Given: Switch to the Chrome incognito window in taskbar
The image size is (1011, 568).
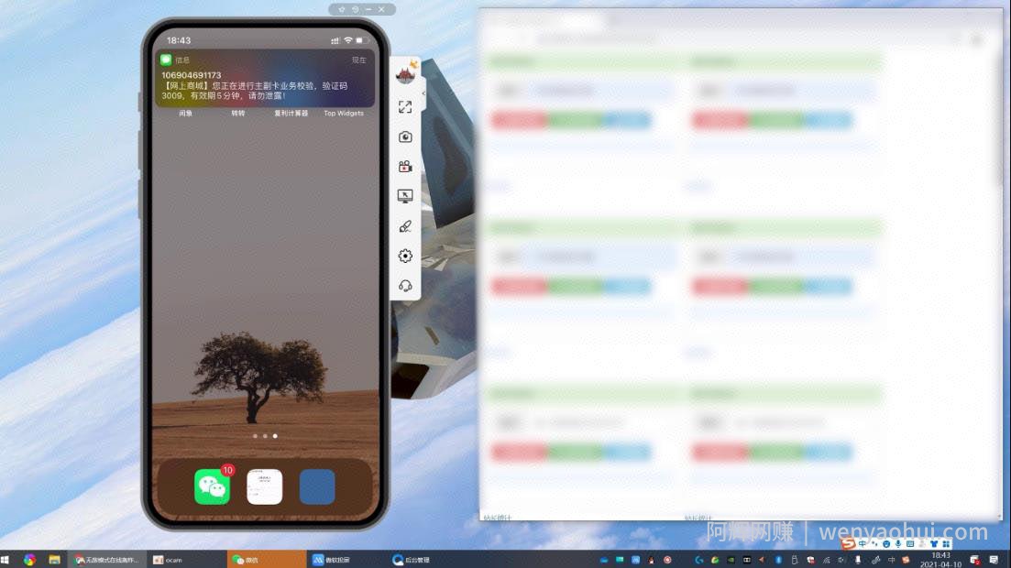Looking at the screenshot, I should click(106, 560).
